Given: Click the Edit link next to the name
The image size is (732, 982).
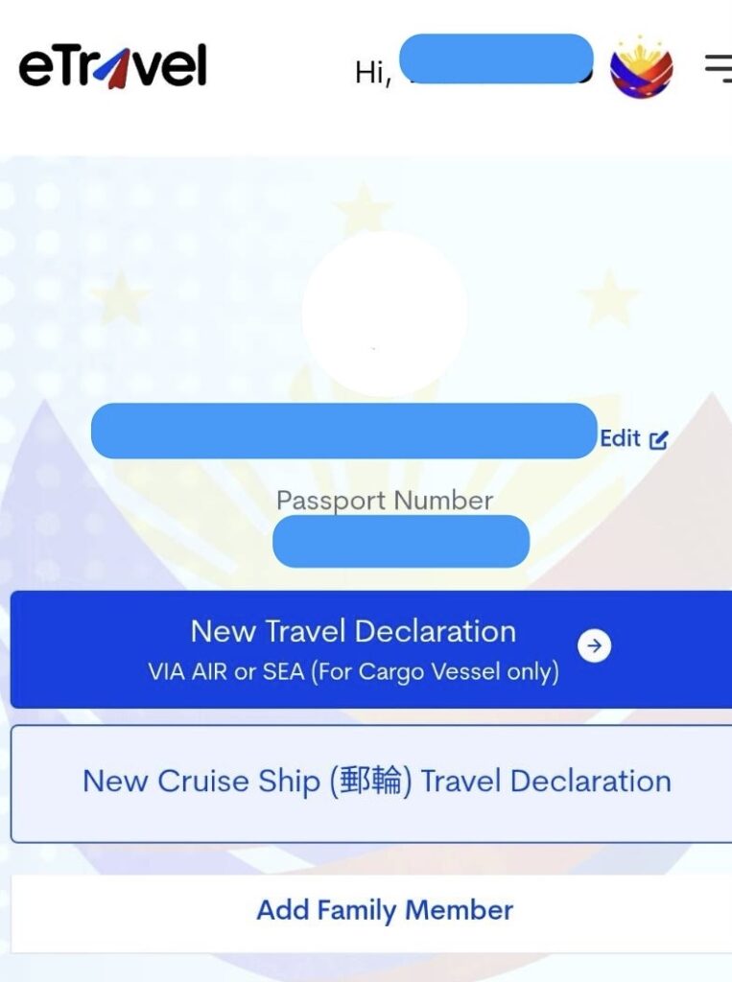Looking at the screenshot, I should [x=620, y=439].
